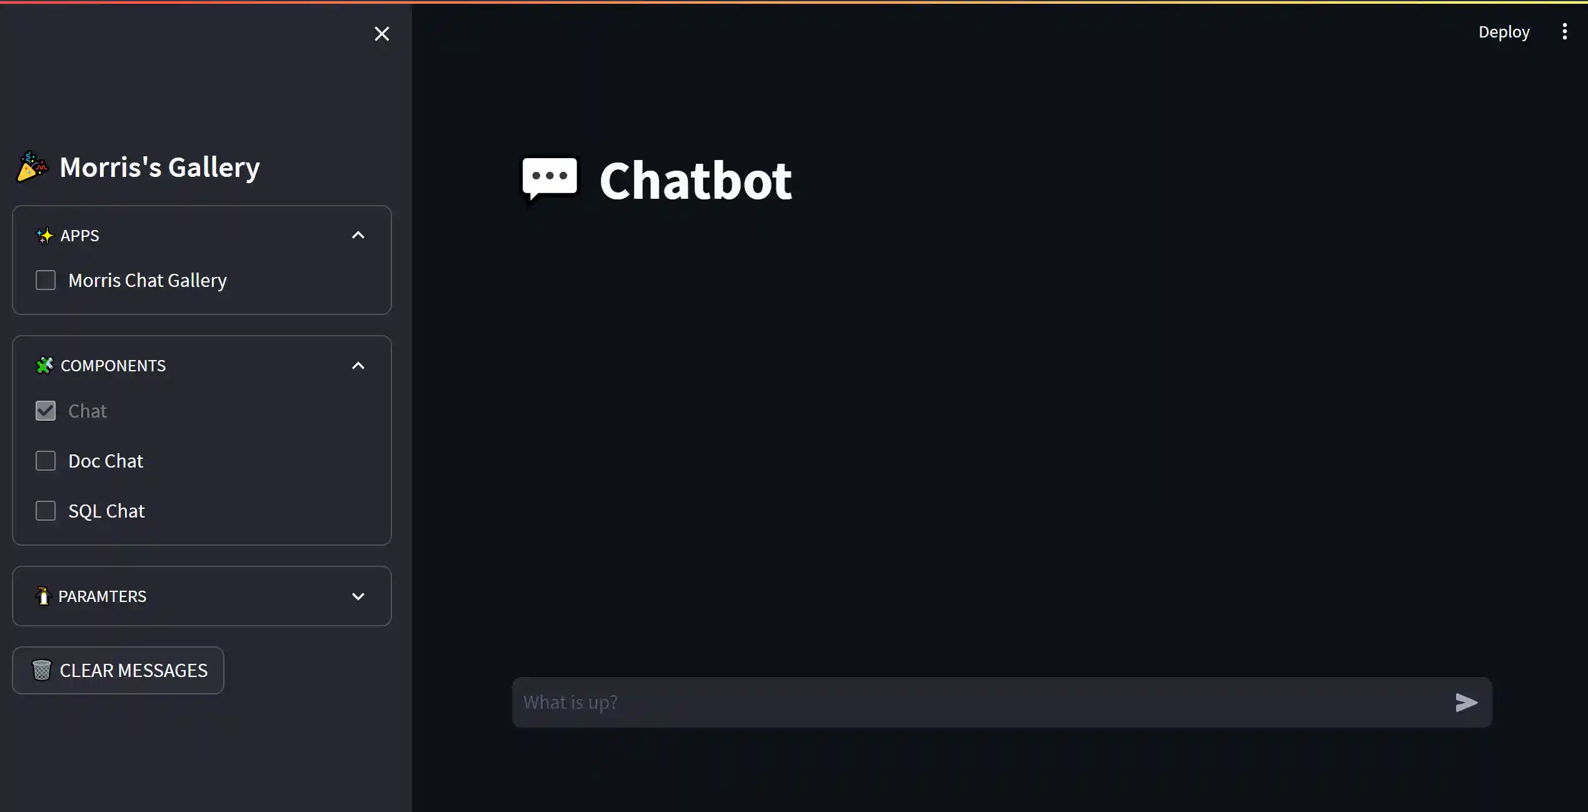Click the puzzle piece icon next to COMPONENTS

coord(44,366)
